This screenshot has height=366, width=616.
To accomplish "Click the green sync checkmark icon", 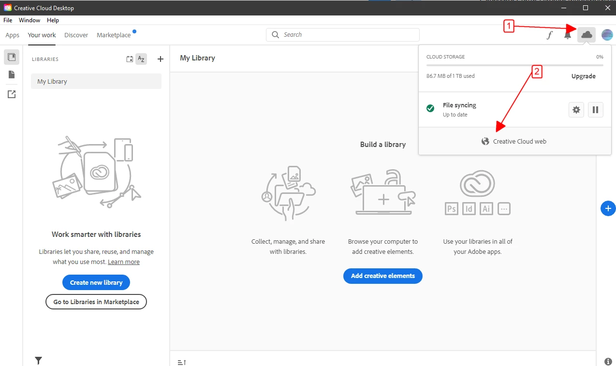I will 430,108.
